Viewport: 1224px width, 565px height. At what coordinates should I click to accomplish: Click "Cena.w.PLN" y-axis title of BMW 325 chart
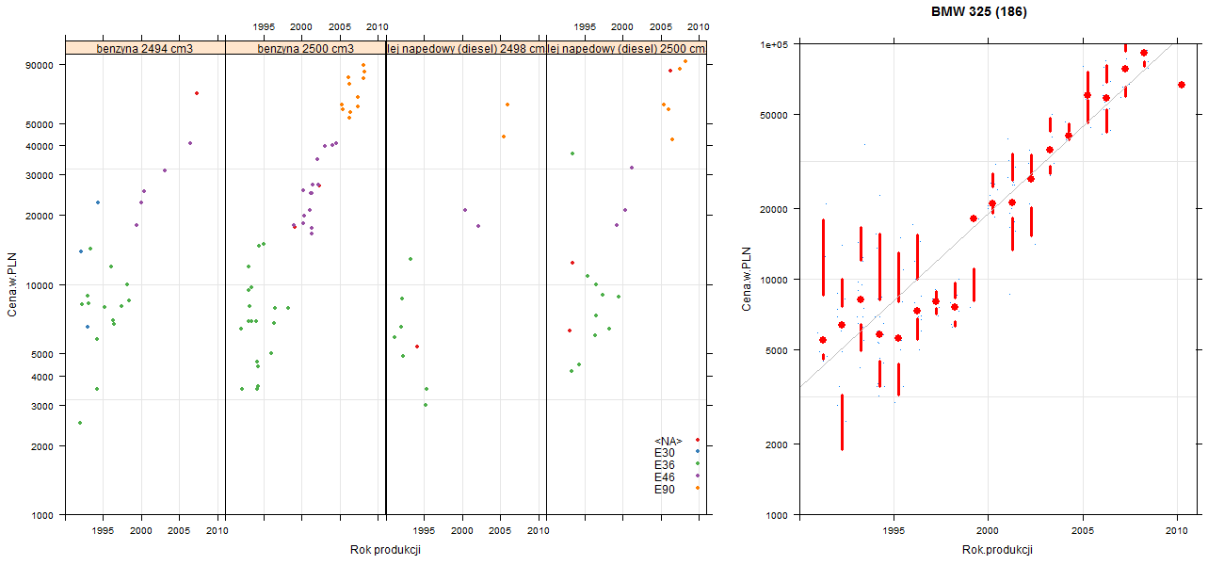[x=747, y=279]
